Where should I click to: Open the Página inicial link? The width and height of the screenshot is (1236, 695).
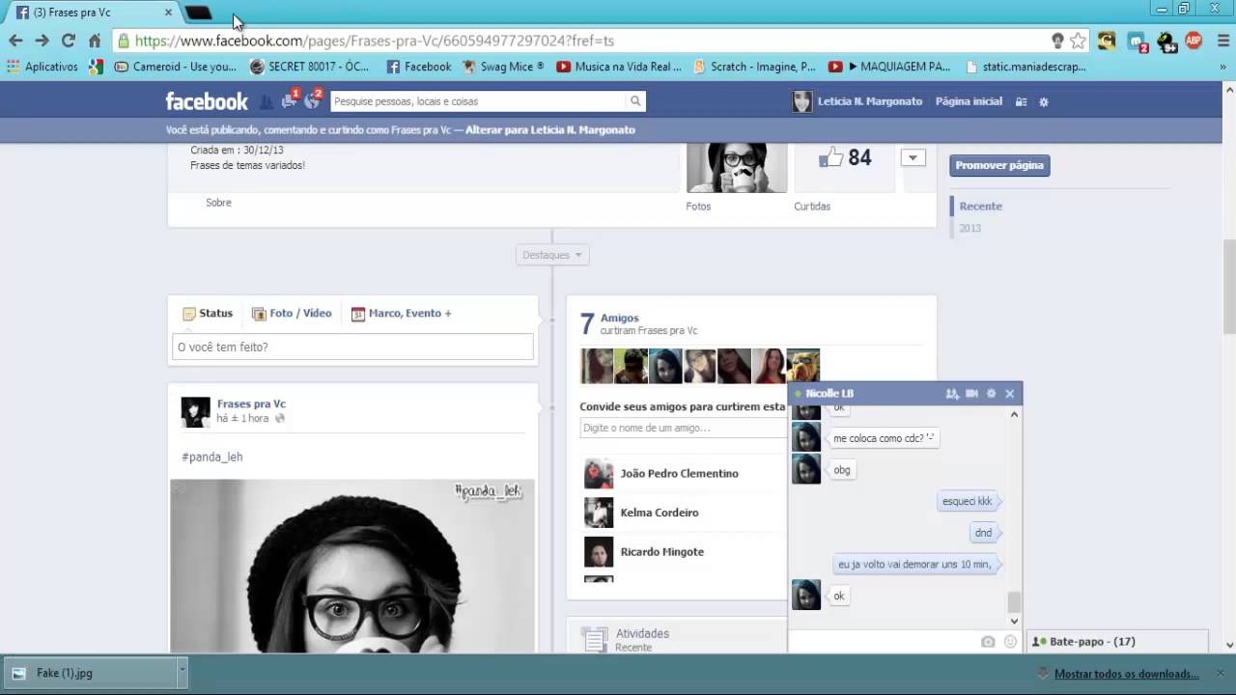(969, 101)
